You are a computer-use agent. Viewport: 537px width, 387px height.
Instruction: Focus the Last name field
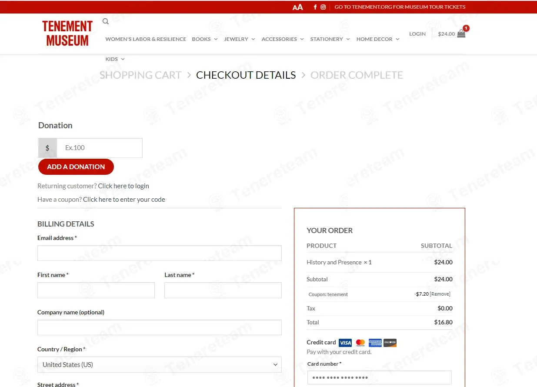pos(223,290)
